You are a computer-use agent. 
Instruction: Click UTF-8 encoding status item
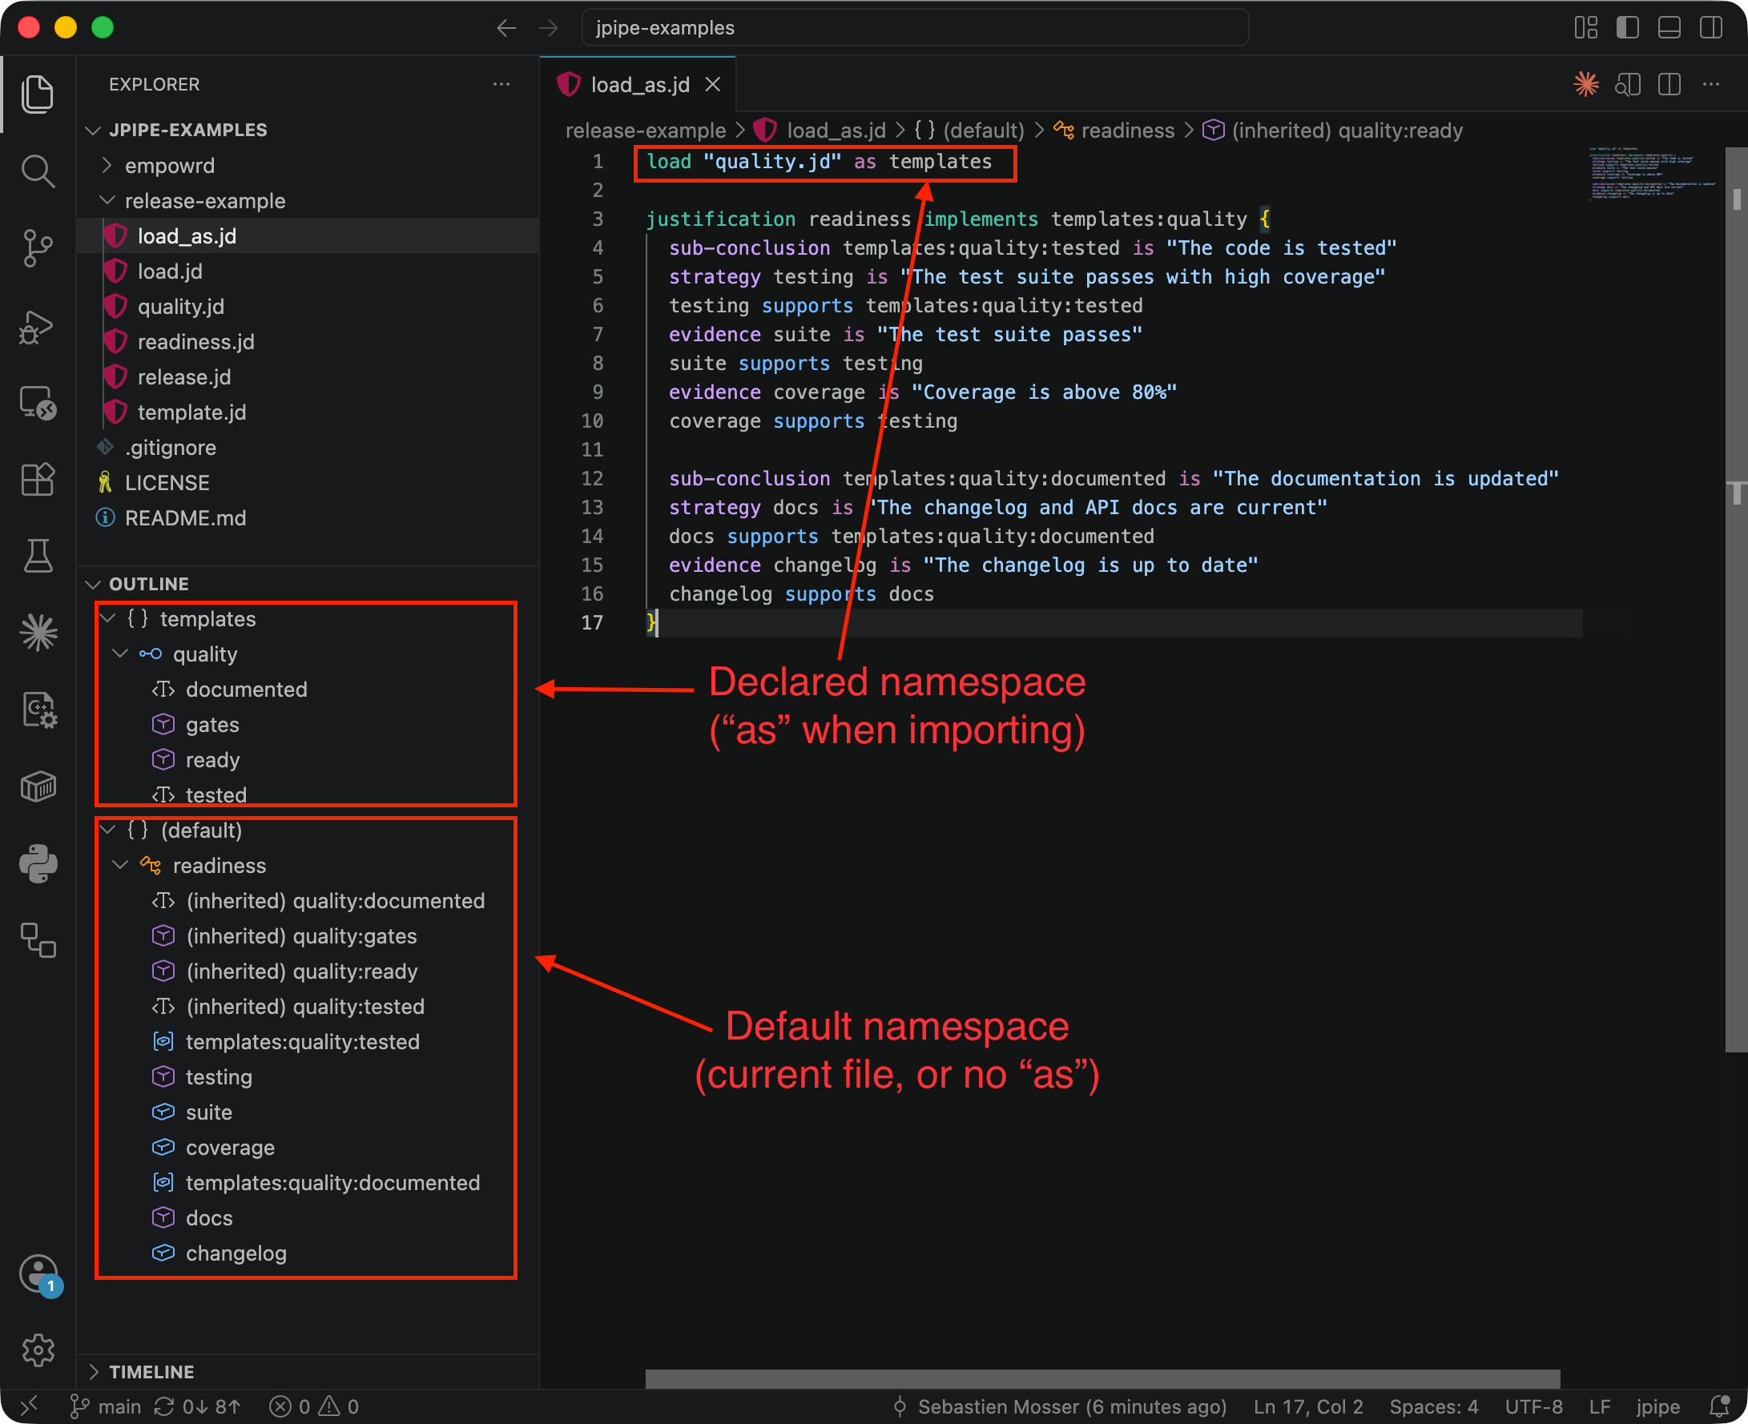tap(1533, 1406)
